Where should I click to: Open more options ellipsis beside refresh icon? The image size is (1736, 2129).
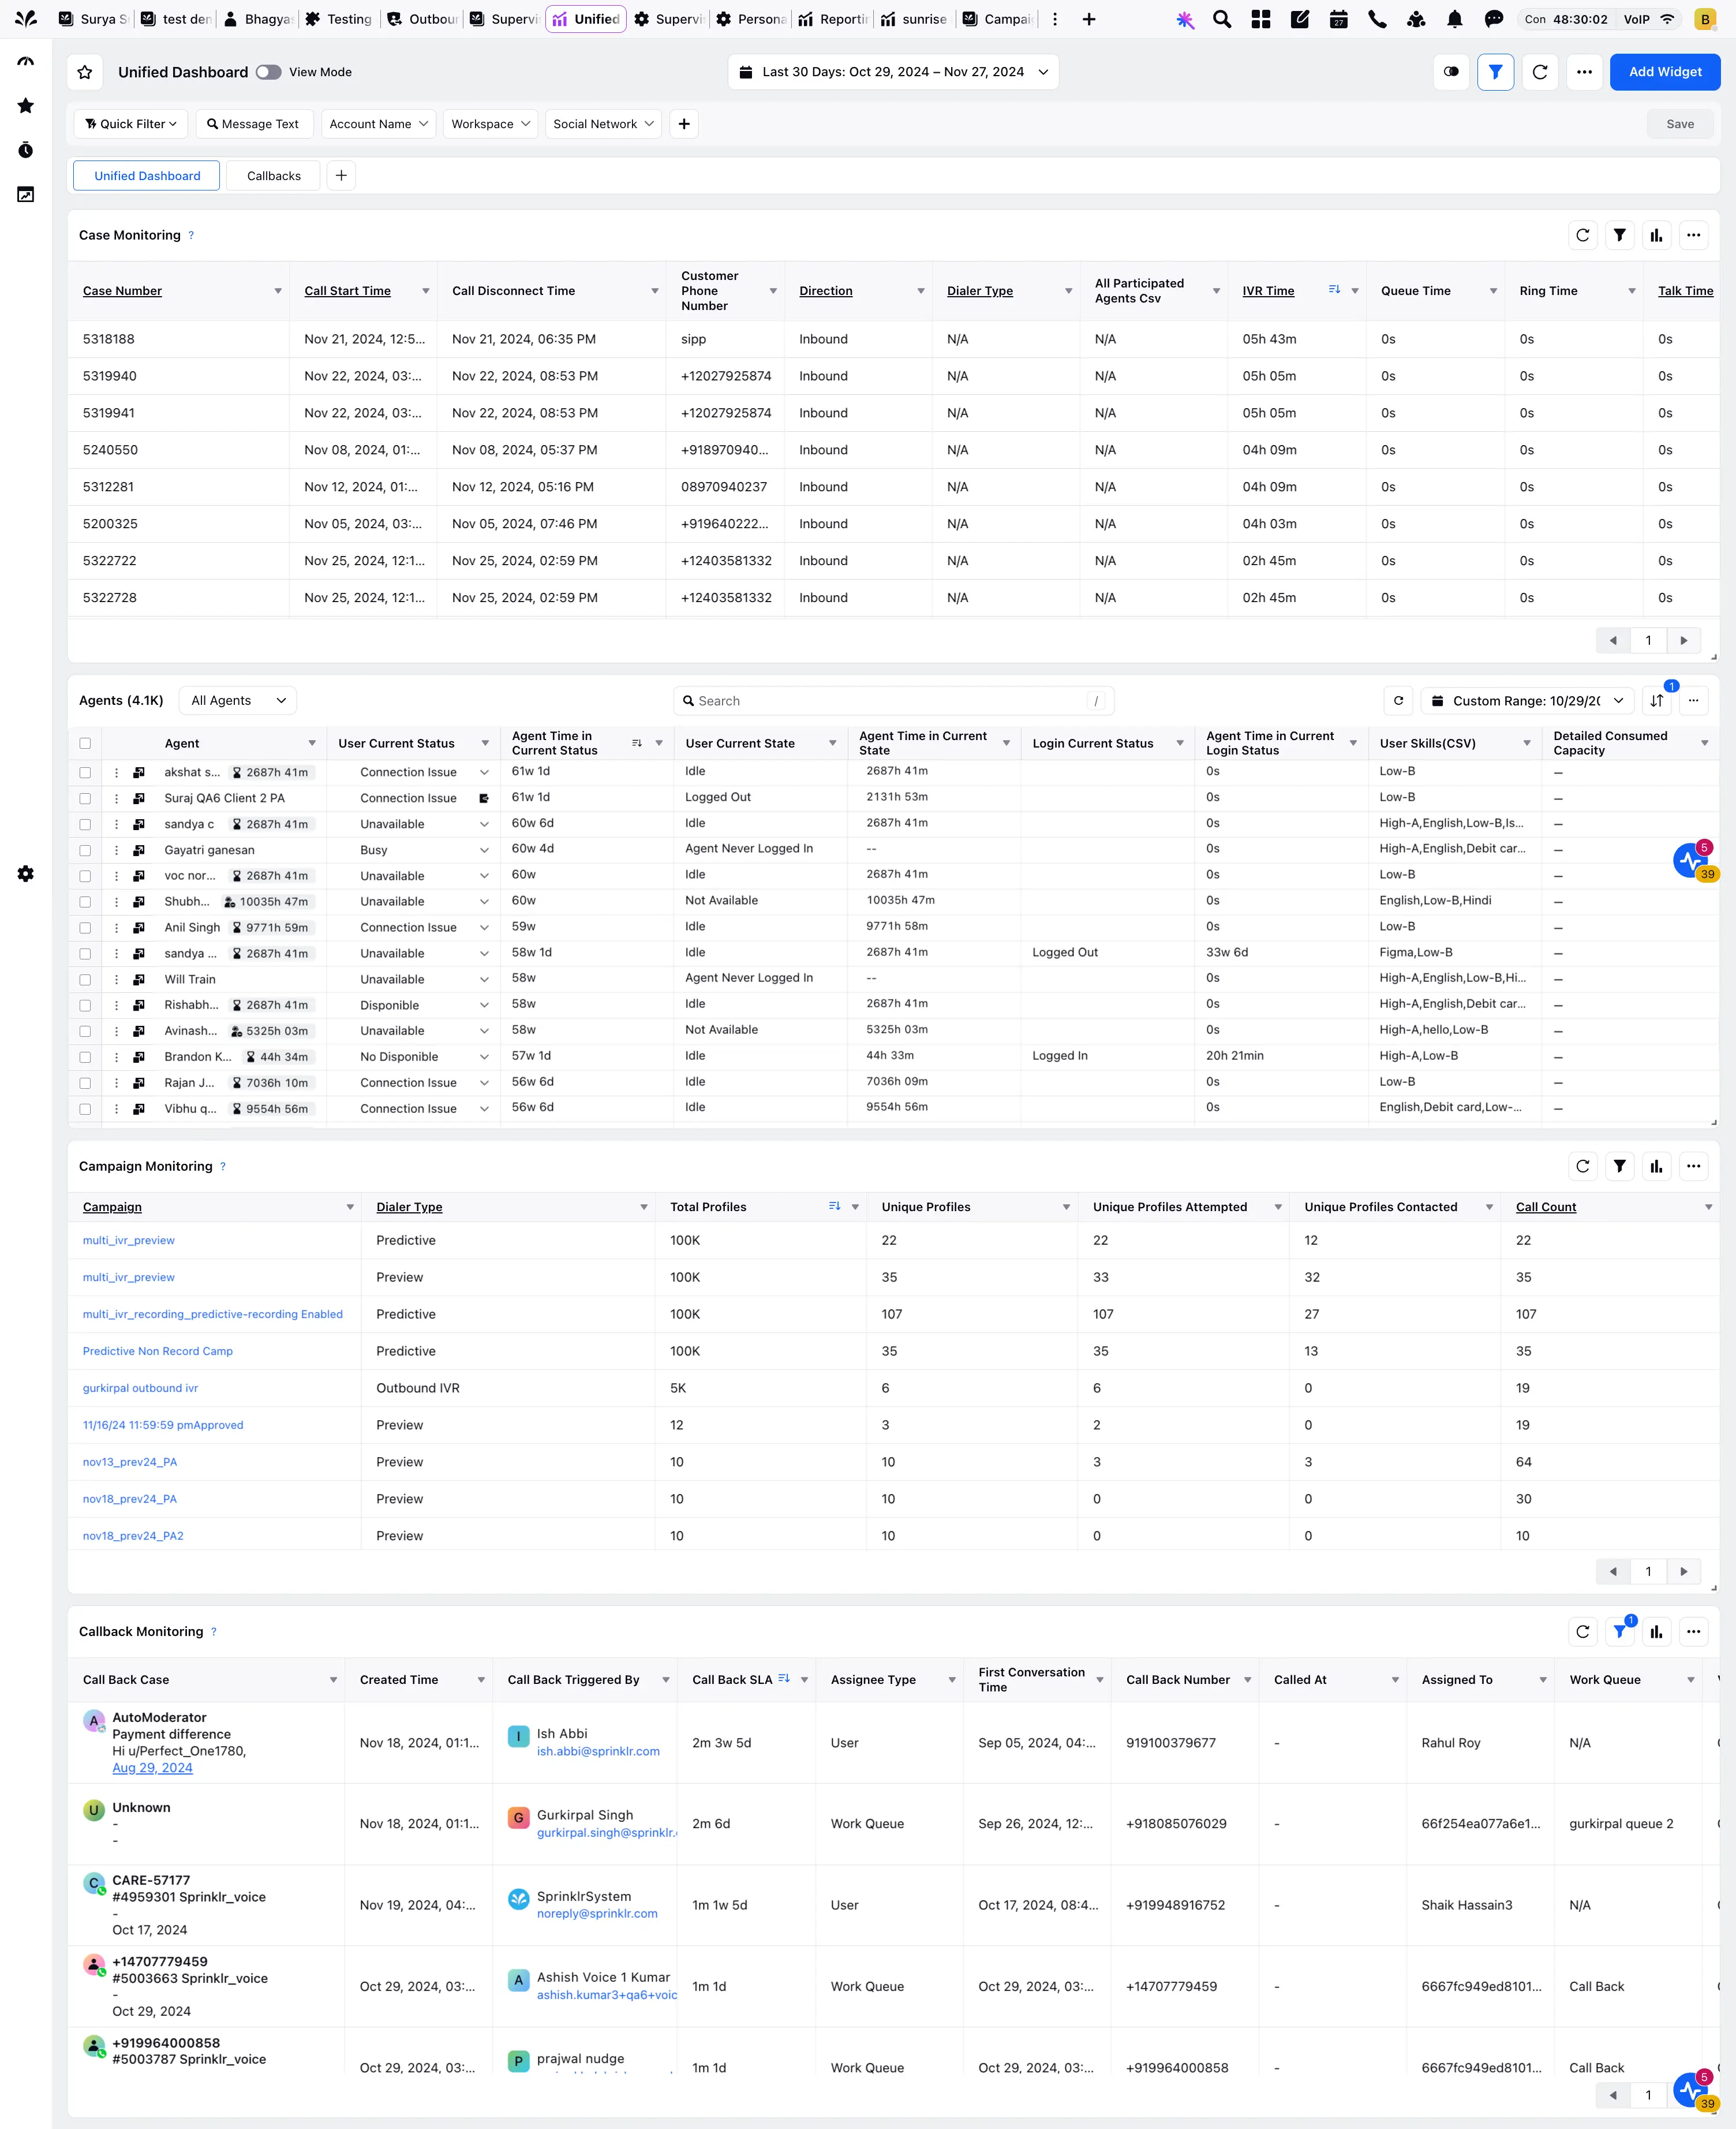click(x=1585, y=71)
